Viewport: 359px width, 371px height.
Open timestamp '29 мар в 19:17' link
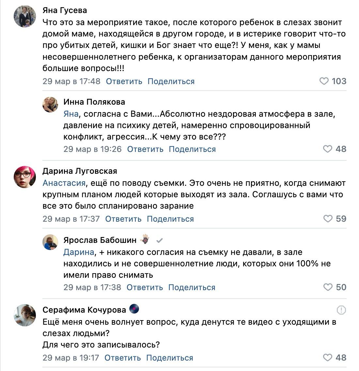coord(71,358)
